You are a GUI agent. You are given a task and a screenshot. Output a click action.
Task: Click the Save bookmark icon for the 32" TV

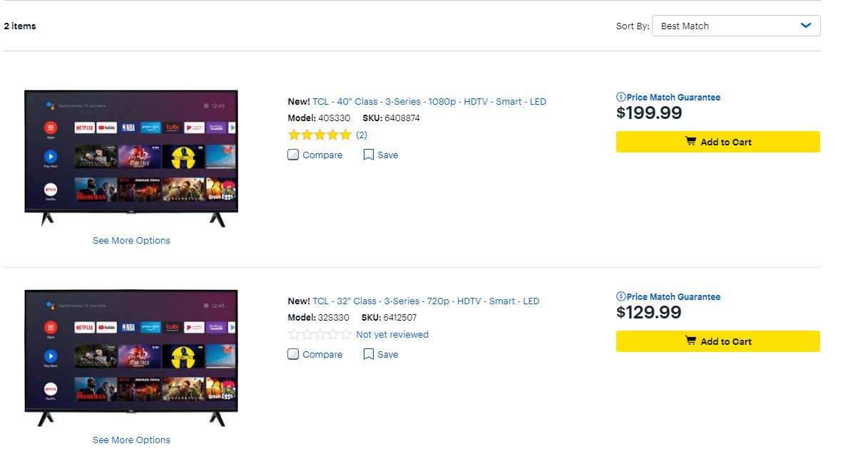click(368, 354)
